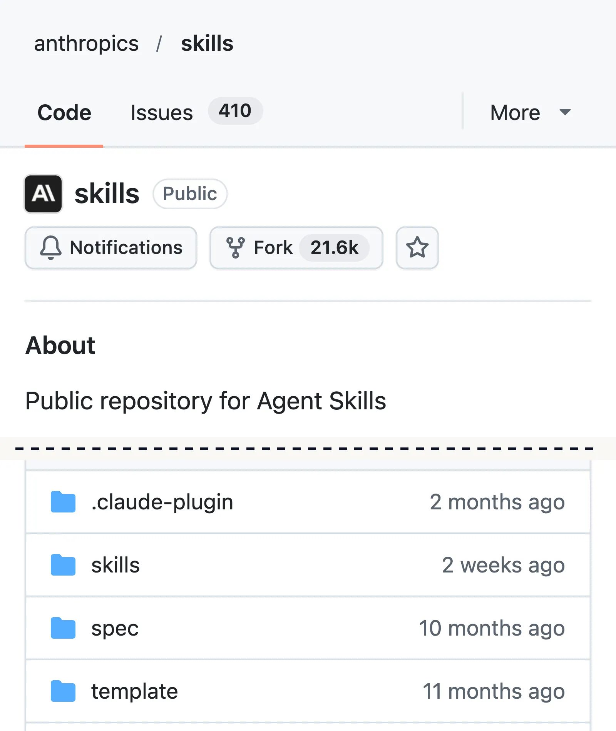Click the bell icon in Notifications
The image size is (616, 731).
click(51, 247)
